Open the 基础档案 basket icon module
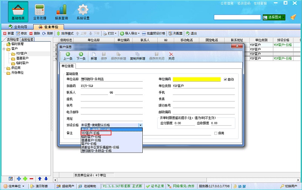This screenshot has height=190, width=302. tap(18, 12)
